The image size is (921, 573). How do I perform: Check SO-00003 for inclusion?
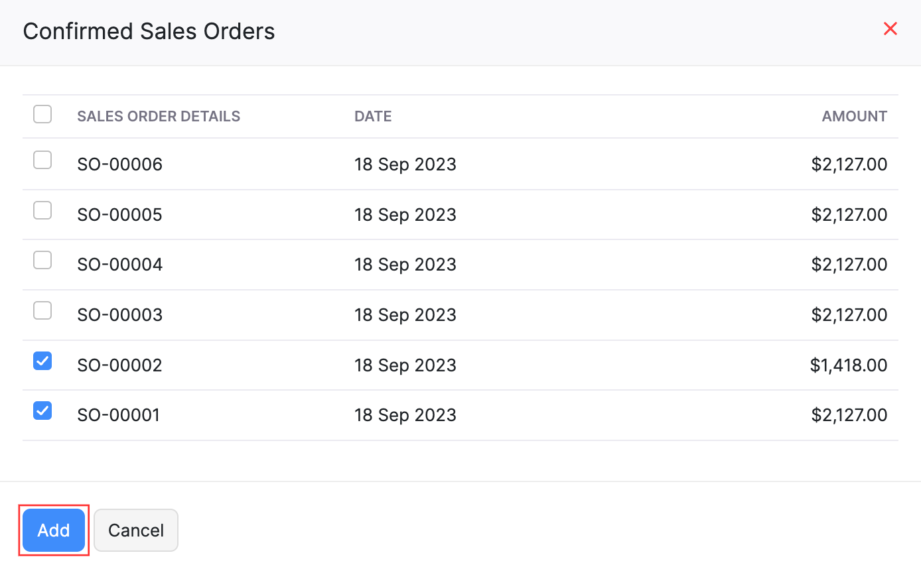(42, 310)
